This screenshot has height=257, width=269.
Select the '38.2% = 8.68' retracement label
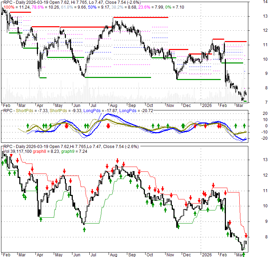tap(124, 7)
